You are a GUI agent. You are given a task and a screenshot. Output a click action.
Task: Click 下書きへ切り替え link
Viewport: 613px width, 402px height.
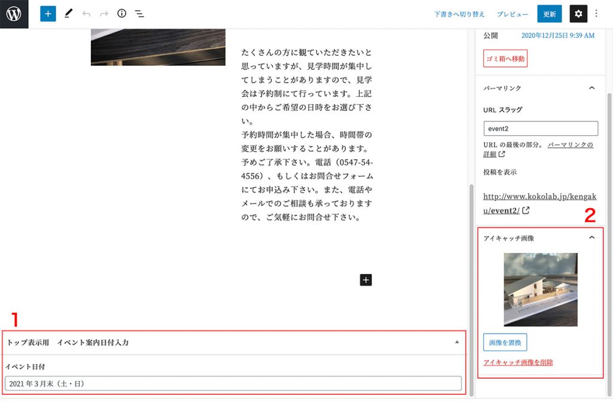point(460,14)
